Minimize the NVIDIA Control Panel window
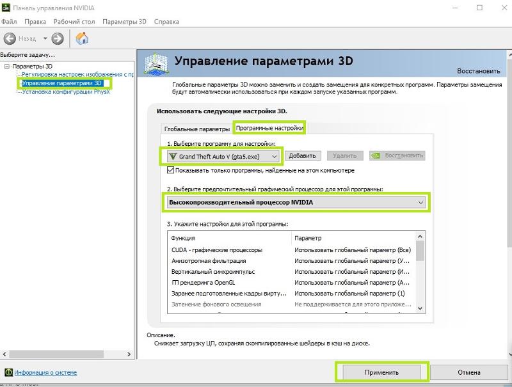This screenshot has height=387, width=512. [x=456, y=8]
